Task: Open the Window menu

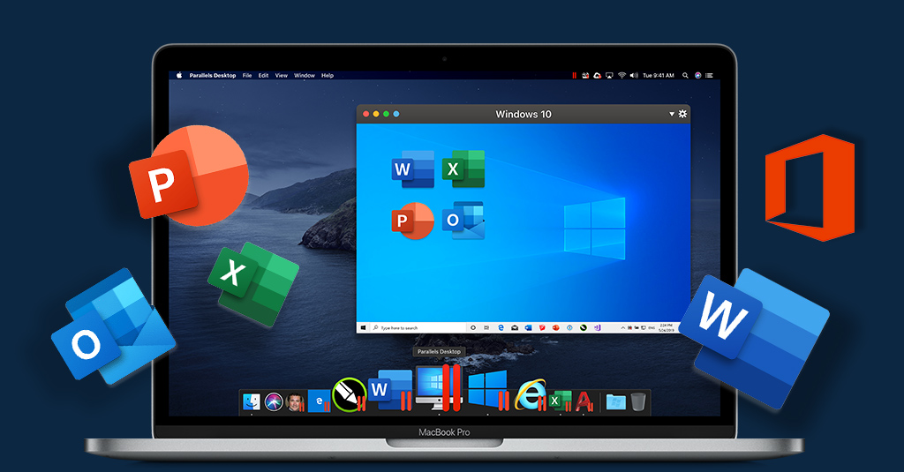Action: 305,76
